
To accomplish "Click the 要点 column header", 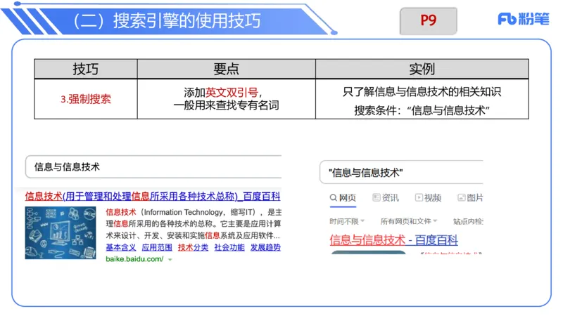I will 226,69.
